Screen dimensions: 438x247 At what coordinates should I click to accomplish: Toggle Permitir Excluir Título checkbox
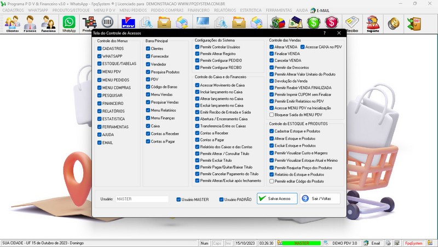tap(197, 160)
